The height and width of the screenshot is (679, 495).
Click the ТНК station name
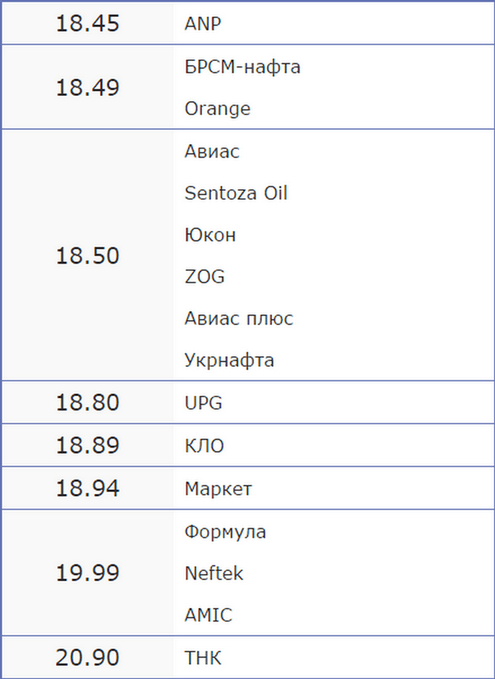coord(203,657)
